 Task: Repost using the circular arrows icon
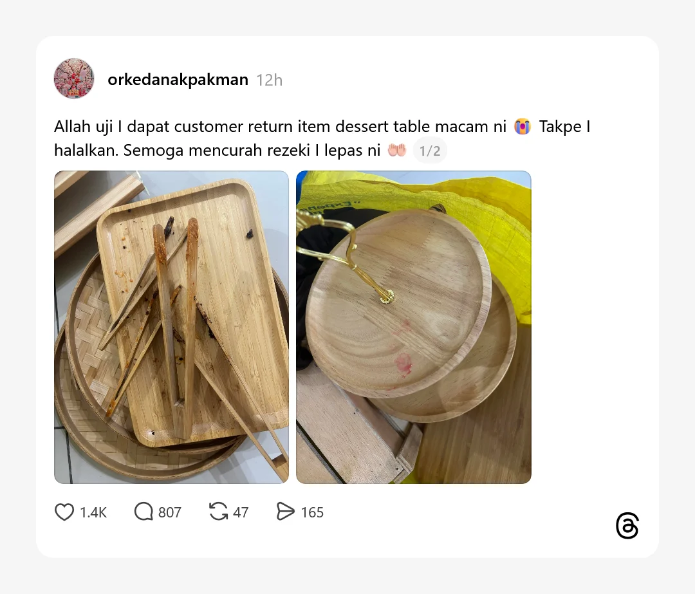point(219,511)
